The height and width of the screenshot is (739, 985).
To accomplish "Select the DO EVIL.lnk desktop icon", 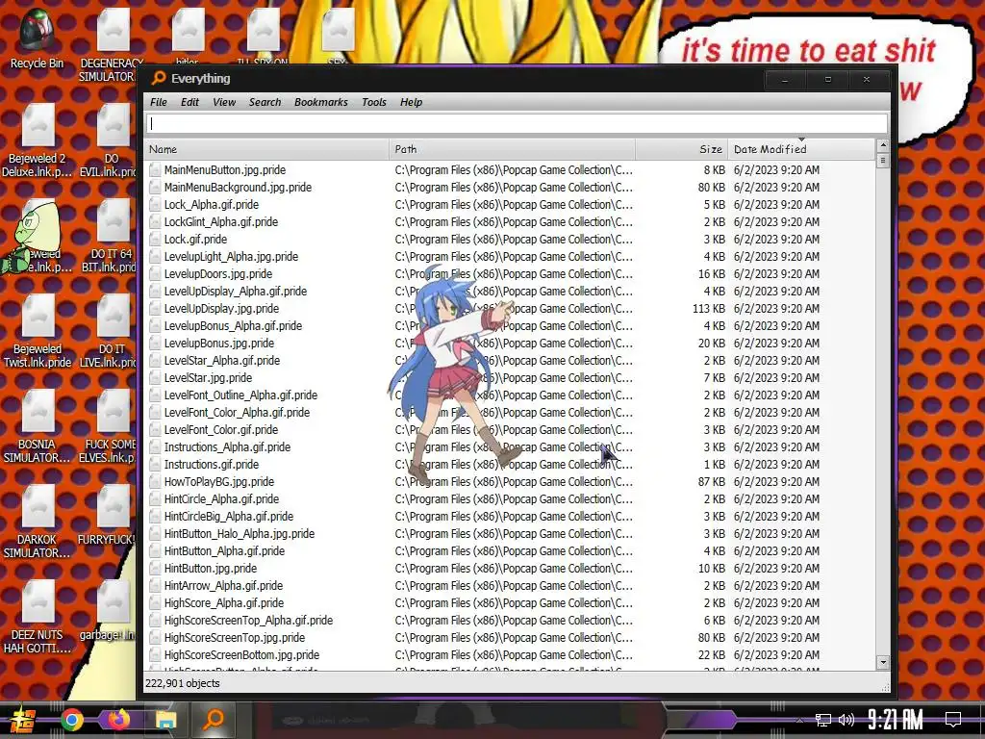I will coord(112,140).
